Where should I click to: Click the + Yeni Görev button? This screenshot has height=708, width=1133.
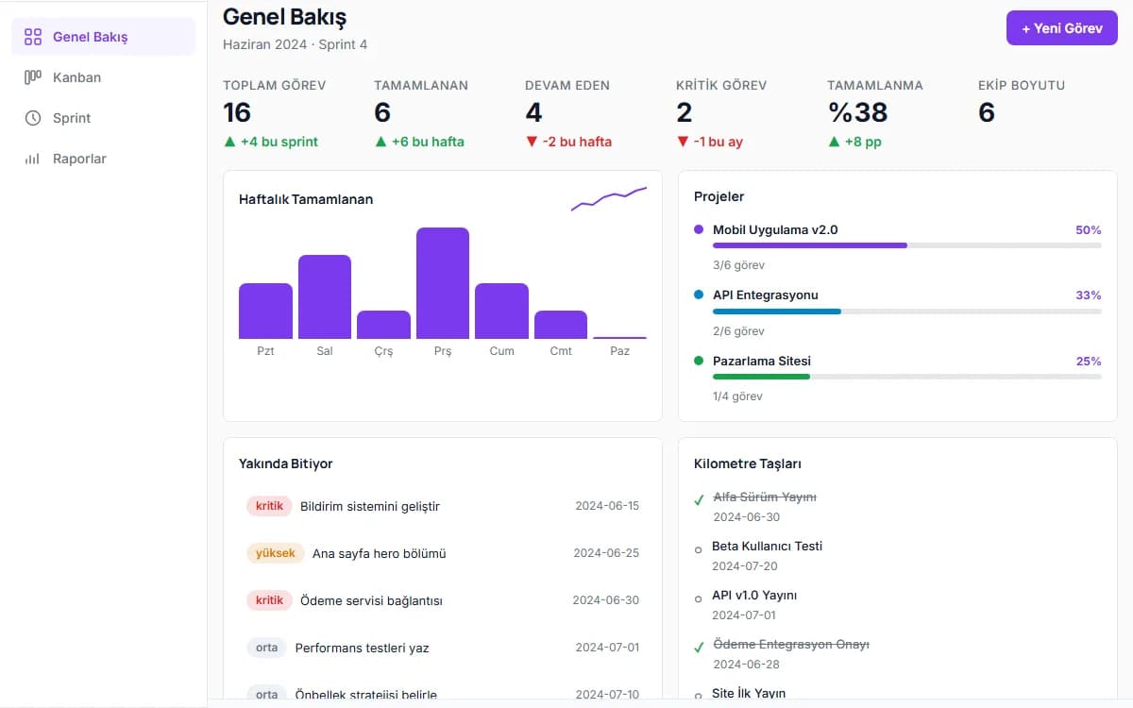(x=1062, y=28)
